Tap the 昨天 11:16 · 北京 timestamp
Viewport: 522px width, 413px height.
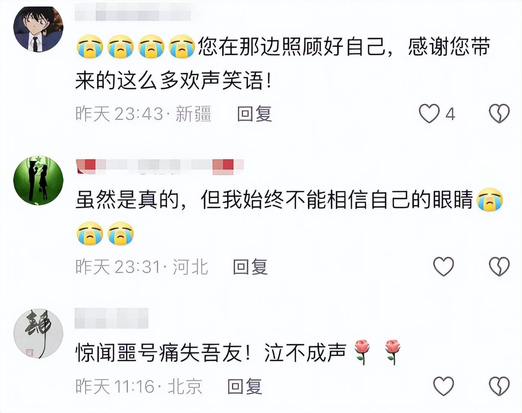click(x=139, y=386)
